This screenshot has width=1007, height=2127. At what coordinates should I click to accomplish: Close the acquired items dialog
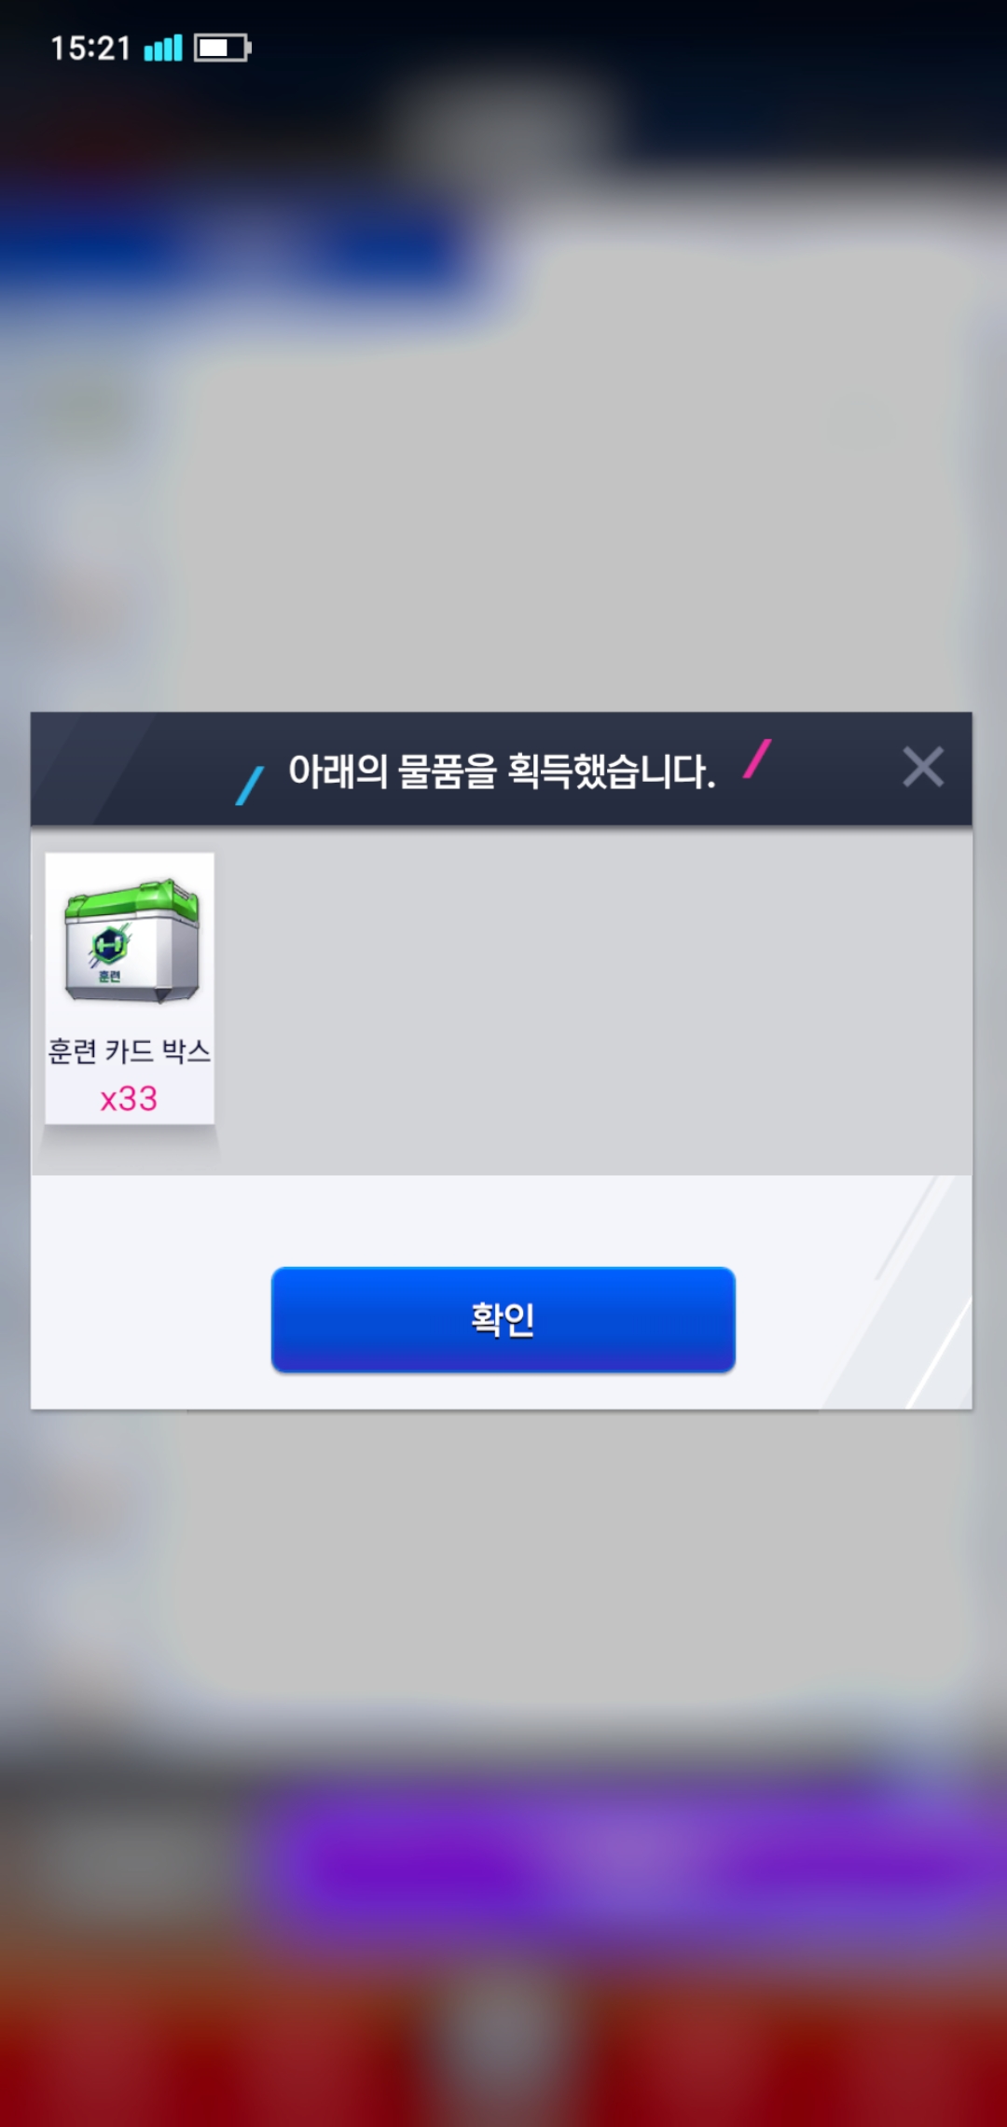coord(923,767)
